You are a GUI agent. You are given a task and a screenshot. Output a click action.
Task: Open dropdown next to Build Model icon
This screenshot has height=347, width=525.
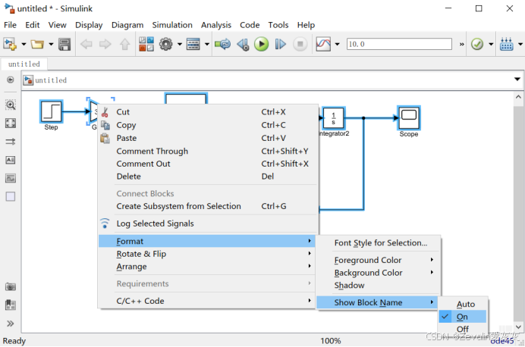[x=520, y=44]
